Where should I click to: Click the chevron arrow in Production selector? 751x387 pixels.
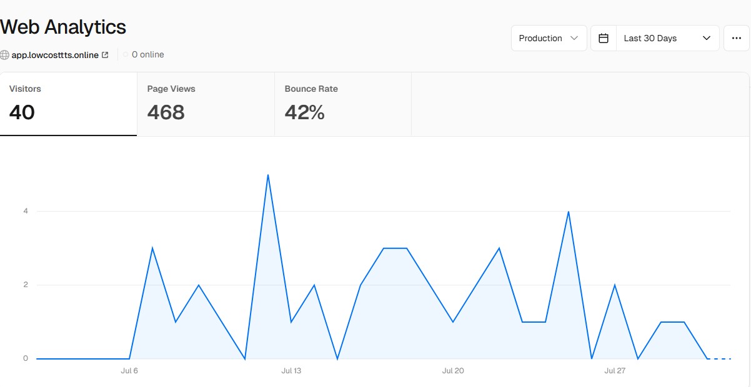(574, 38)
